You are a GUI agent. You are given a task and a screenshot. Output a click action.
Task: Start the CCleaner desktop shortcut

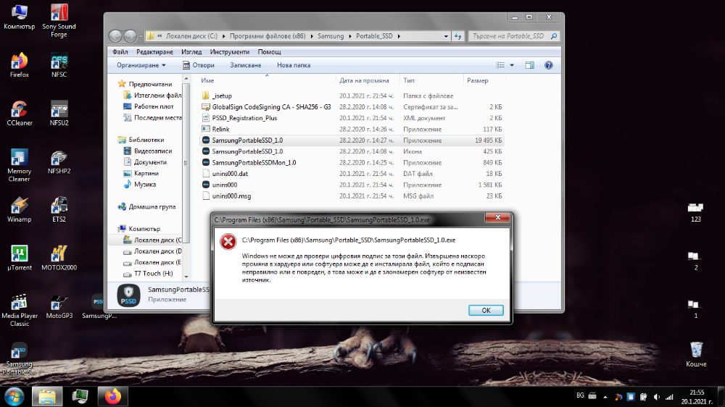coord(20,113)
